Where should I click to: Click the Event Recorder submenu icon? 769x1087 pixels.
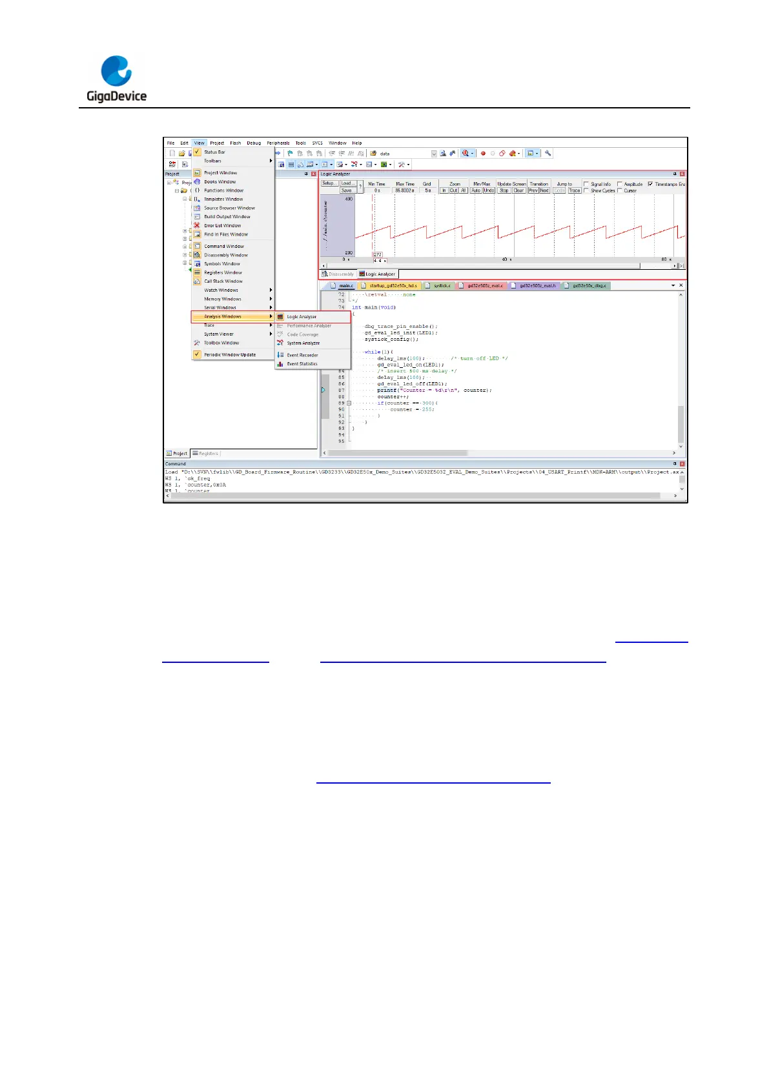(x=280, y=355)
